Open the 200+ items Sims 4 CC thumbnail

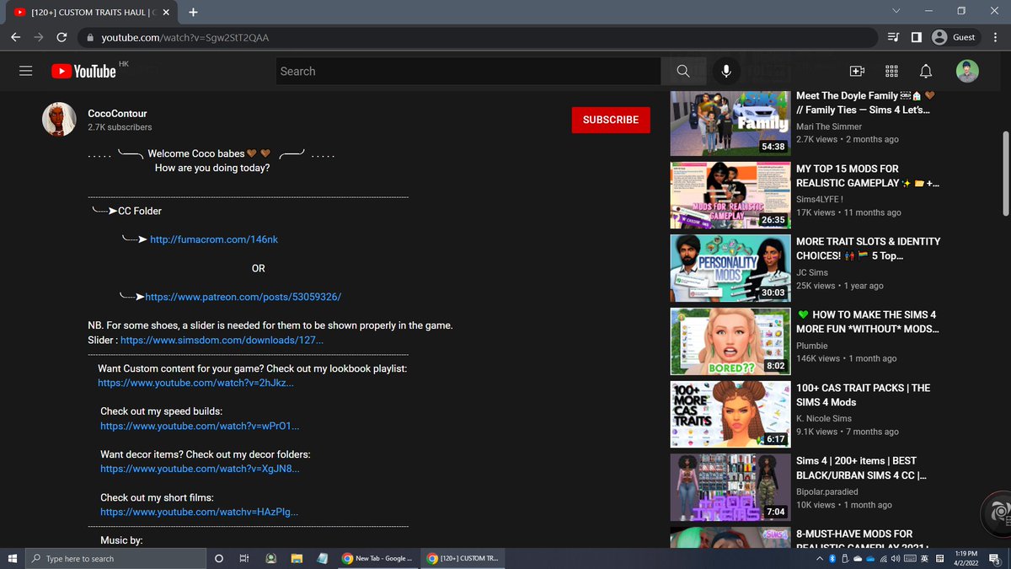[x=730, y=487]
